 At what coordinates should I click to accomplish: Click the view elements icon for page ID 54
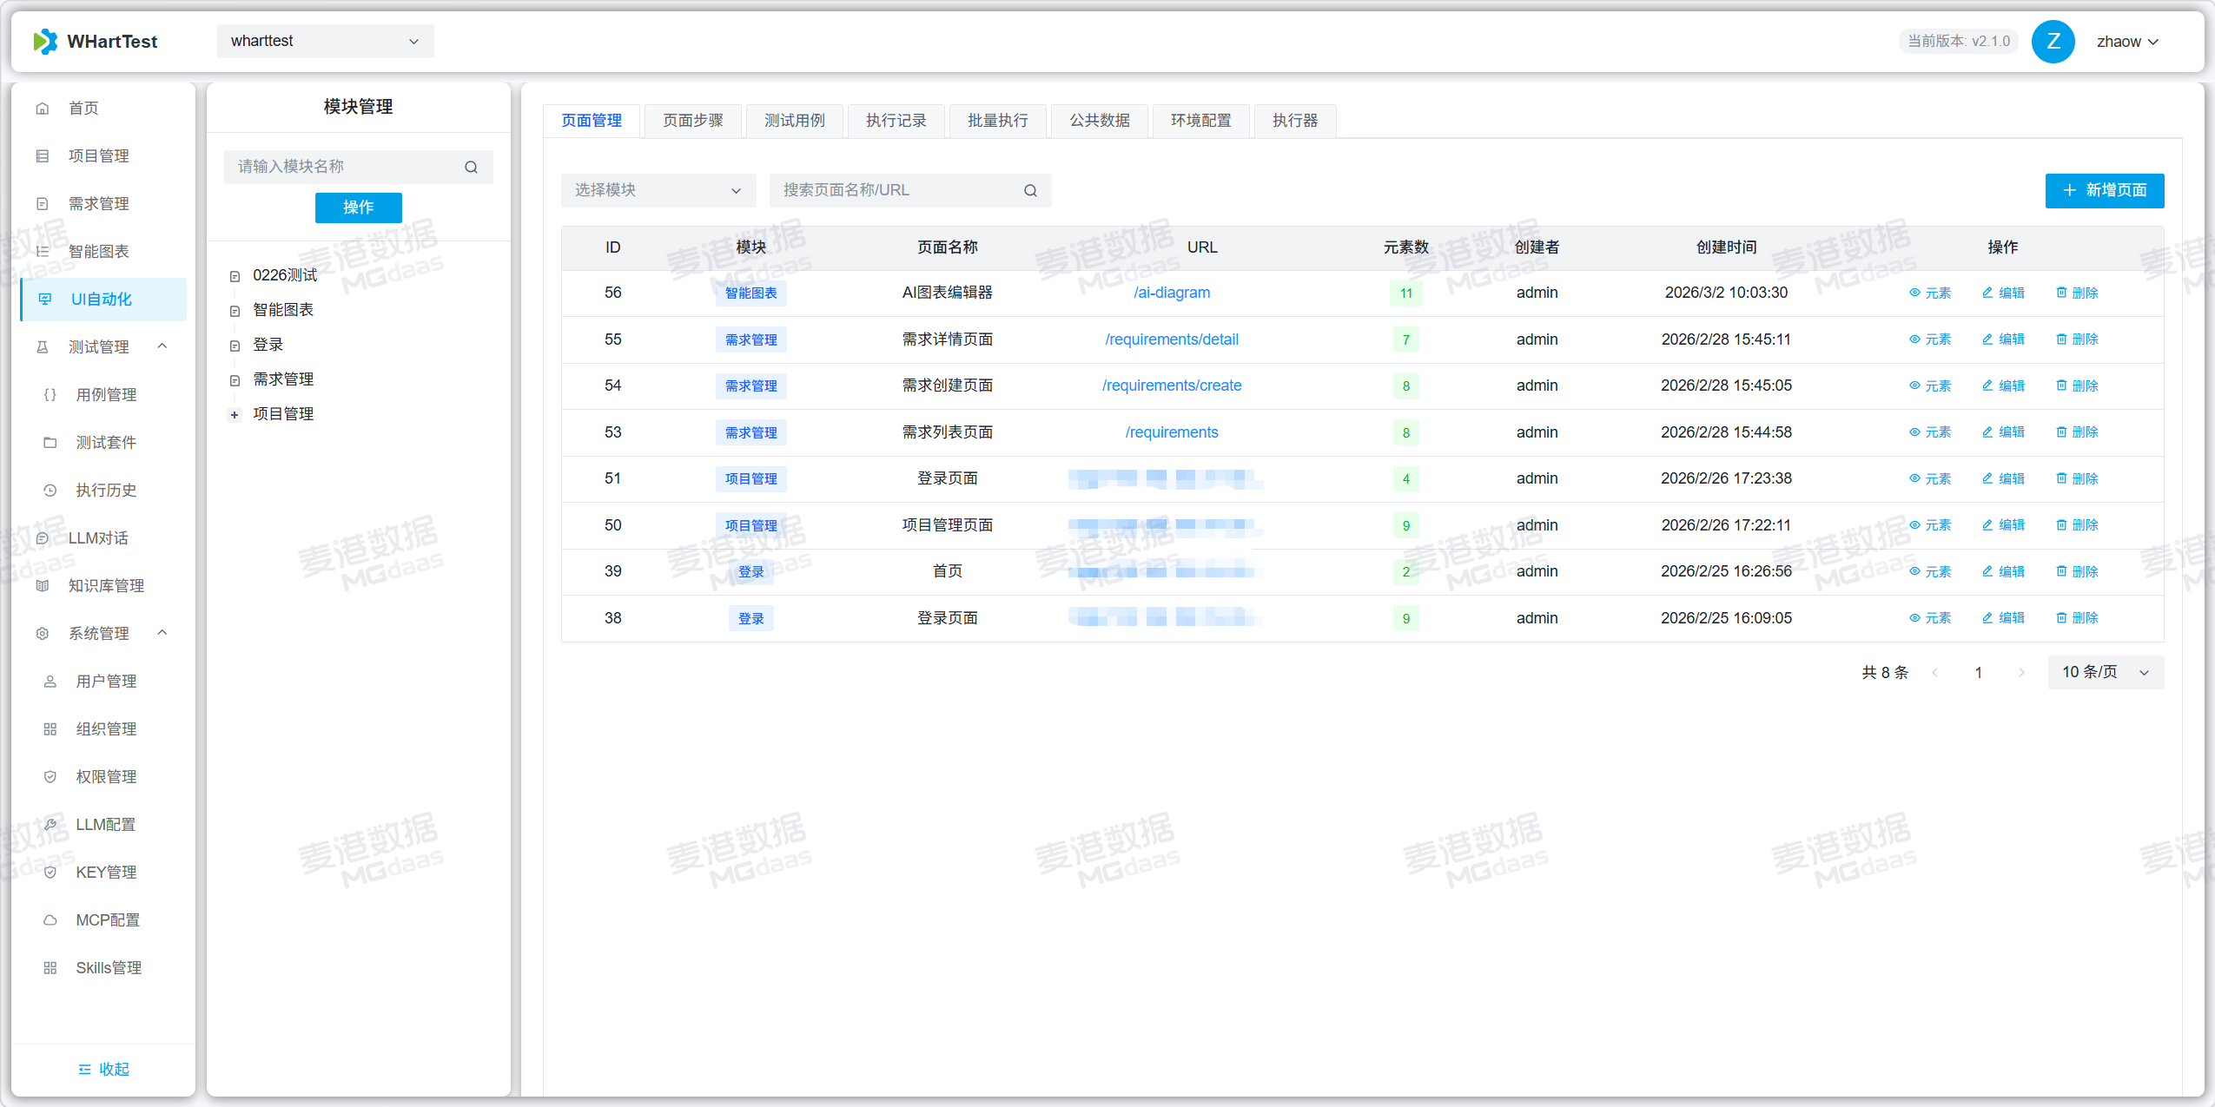click(1914, 385)
